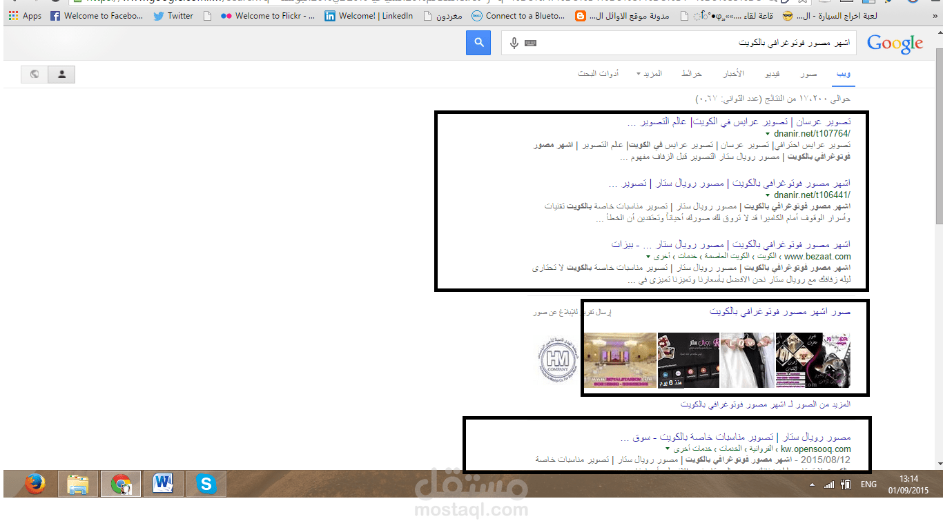
Task: Activate voice search microphone icon
Action: coord(514,43)
